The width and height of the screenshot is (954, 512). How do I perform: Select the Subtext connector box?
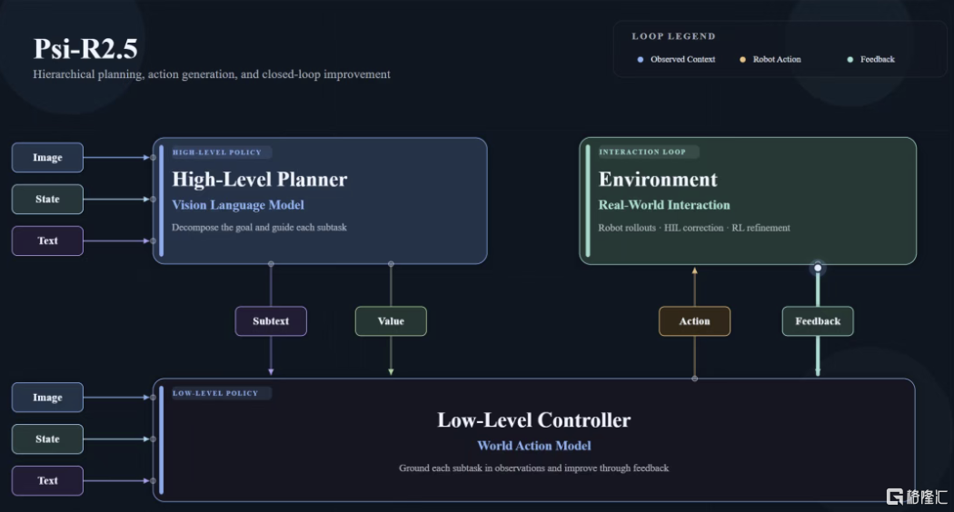click(x=271, y=321)
